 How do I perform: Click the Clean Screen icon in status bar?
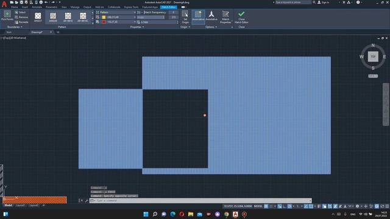(x=382, y=206)
